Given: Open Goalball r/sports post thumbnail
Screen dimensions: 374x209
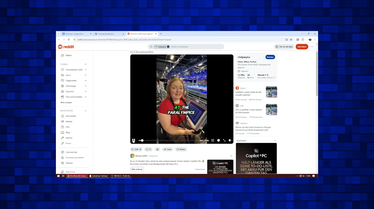Looking at the screenshot, I should click(x=271, y=92).
